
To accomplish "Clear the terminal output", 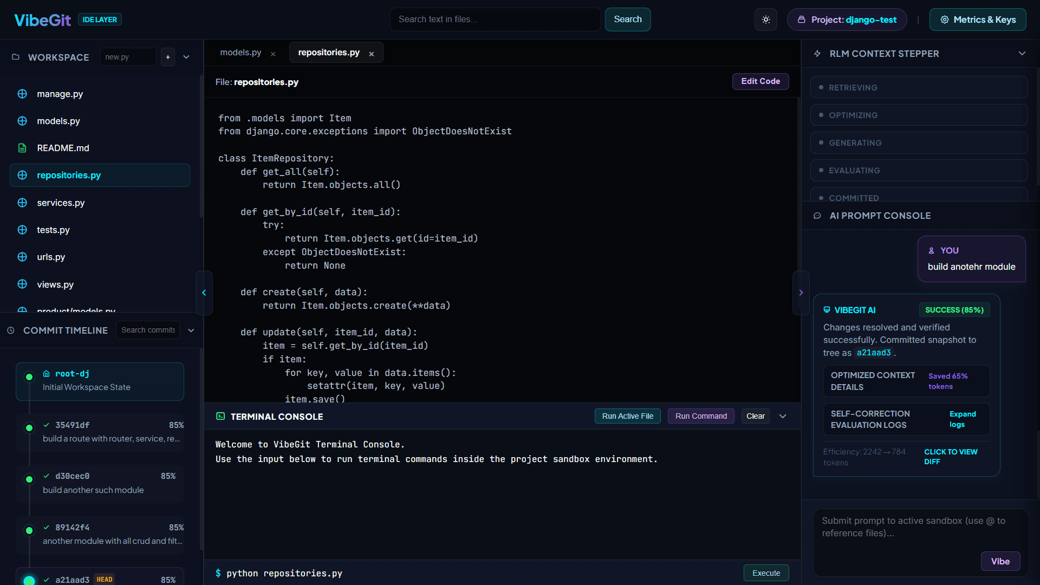I will [x=755, y=416].
